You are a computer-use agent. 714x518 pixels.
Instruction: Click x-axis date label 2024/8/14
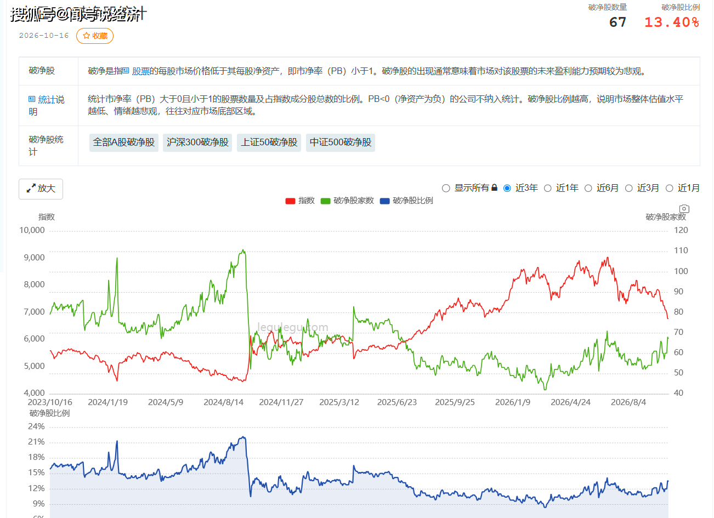point(223,402)
